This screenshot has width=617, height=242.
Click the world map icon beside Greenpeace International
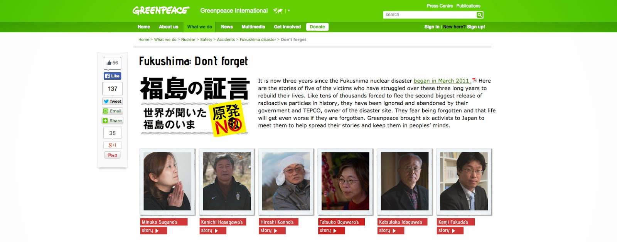tap(278, 11)
